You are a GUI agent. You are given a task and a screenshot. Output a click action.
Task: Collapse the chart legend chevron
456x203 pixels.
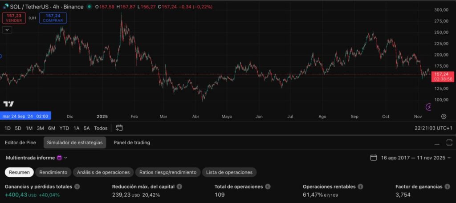(x=7, y=30)
